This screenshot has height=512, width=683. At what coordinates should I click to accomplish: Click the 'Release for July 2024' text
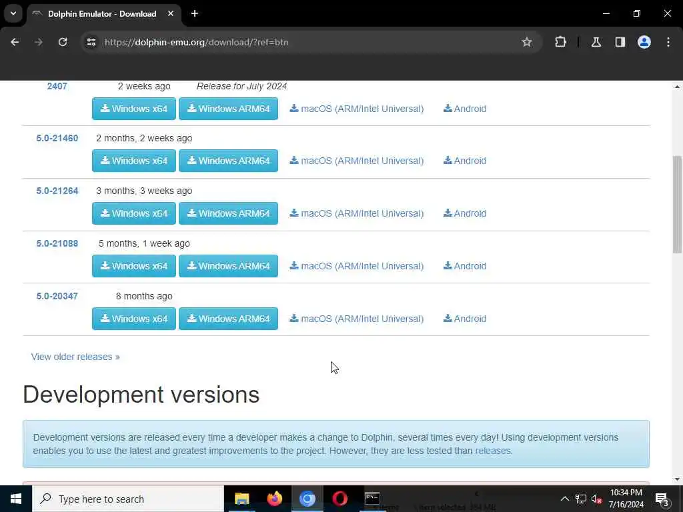(x=241, y=86)
